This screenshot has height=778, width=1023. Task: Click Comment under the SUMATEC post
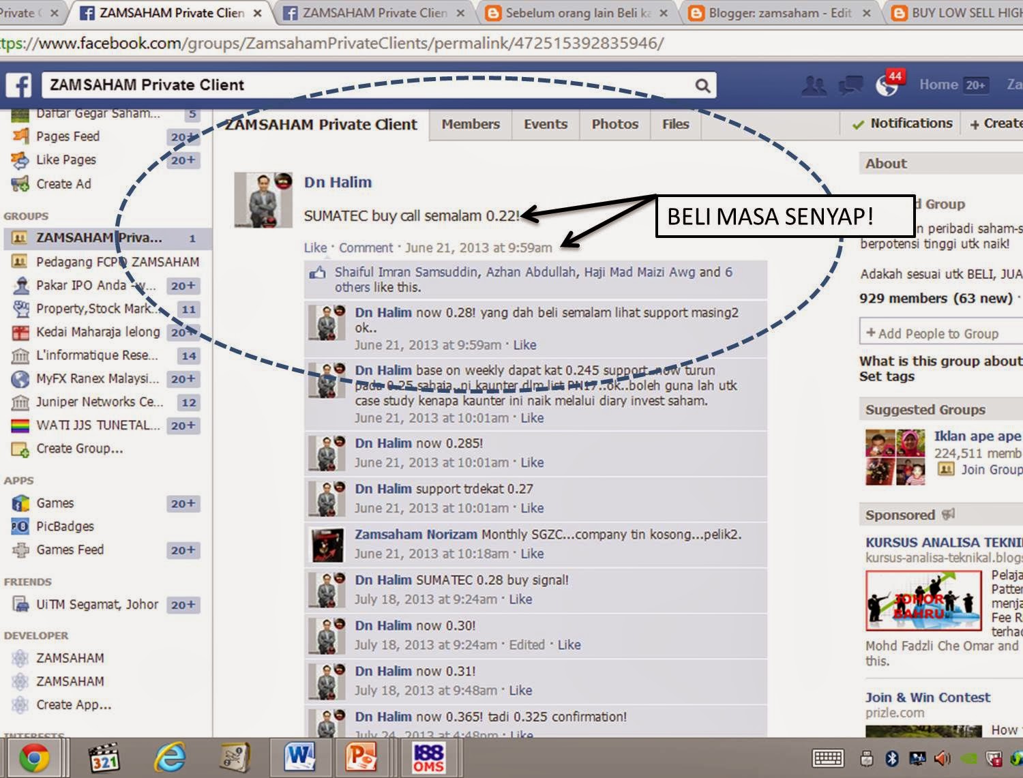(366, 248)
